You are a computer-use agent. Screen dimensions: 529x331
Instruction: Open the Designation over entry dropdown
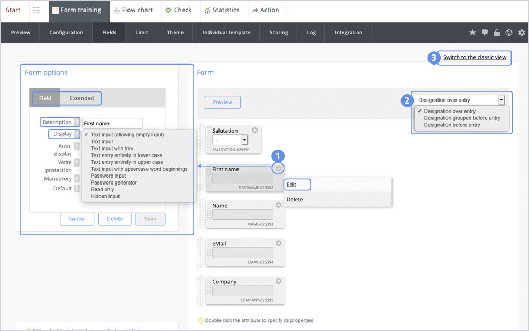(x=459, y=100)
